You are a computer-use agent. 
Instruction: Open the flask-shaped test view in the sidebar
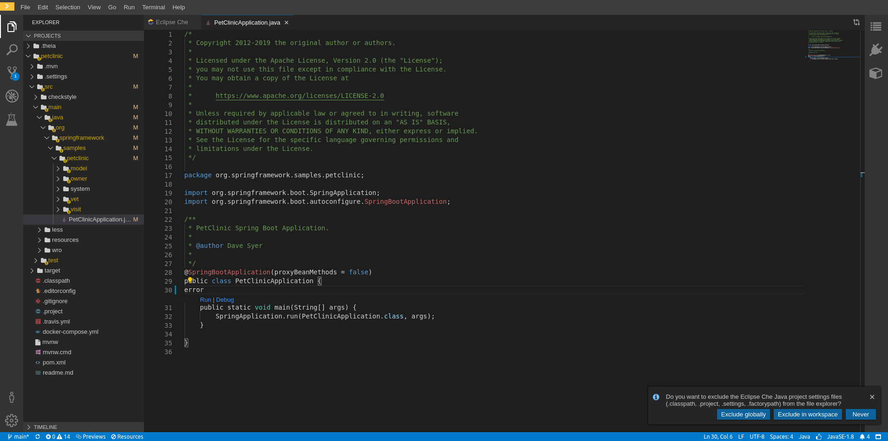pos(12,119)
